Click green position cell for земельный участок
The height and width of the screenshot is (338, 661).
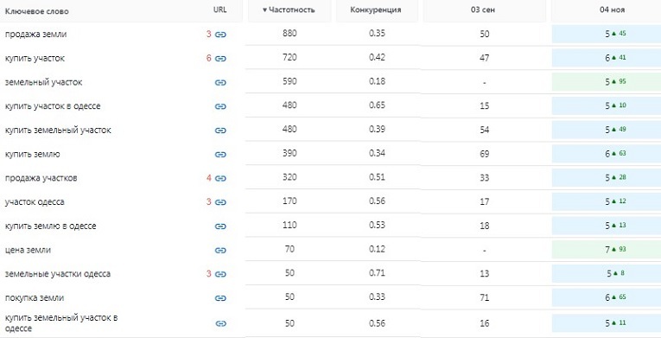pyautogui.click(x=607, y=82)
